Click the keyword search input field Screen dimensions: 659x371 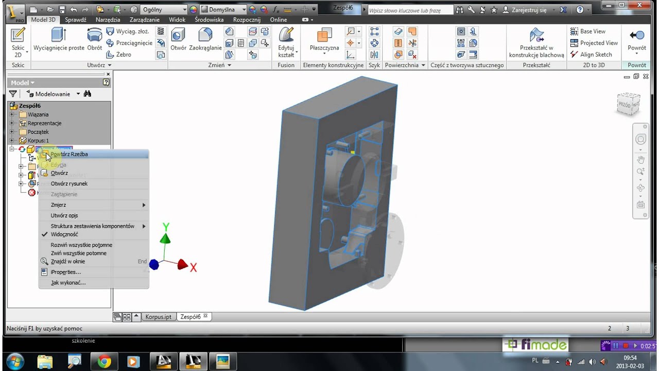point(411,10)
